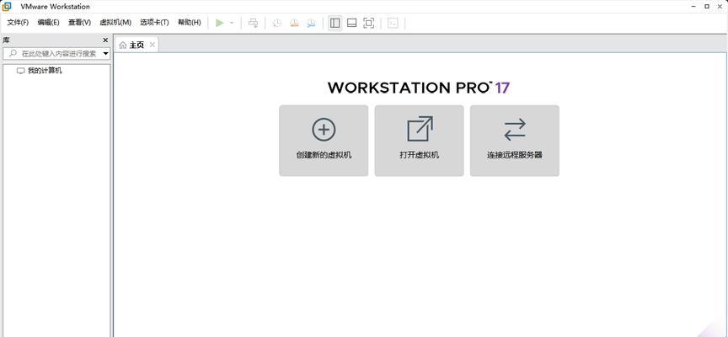Close the 主页 tab
Image resolution: width=728 pixels, height=337 pixels.
[x=152, y=45]
